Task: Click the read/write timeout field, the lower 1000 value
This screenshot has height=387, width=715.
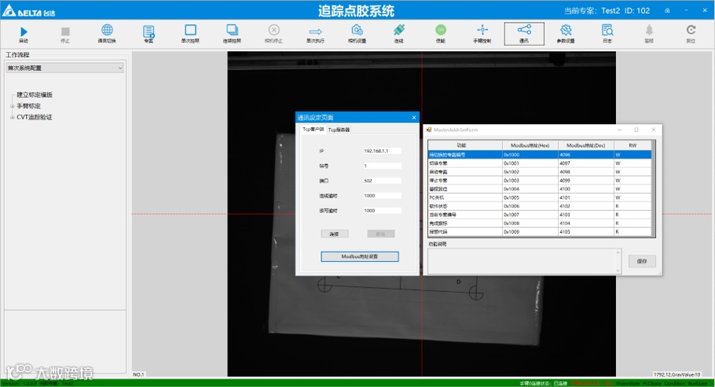Action: click(x=382, y=211)
